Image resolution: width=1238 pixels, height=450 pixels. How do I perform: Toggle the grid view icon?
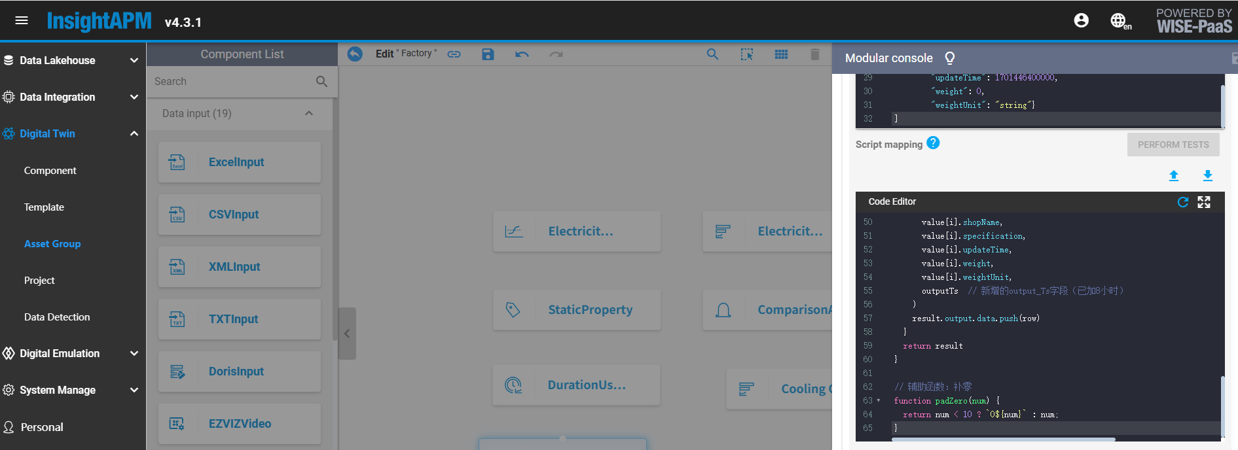781,54
